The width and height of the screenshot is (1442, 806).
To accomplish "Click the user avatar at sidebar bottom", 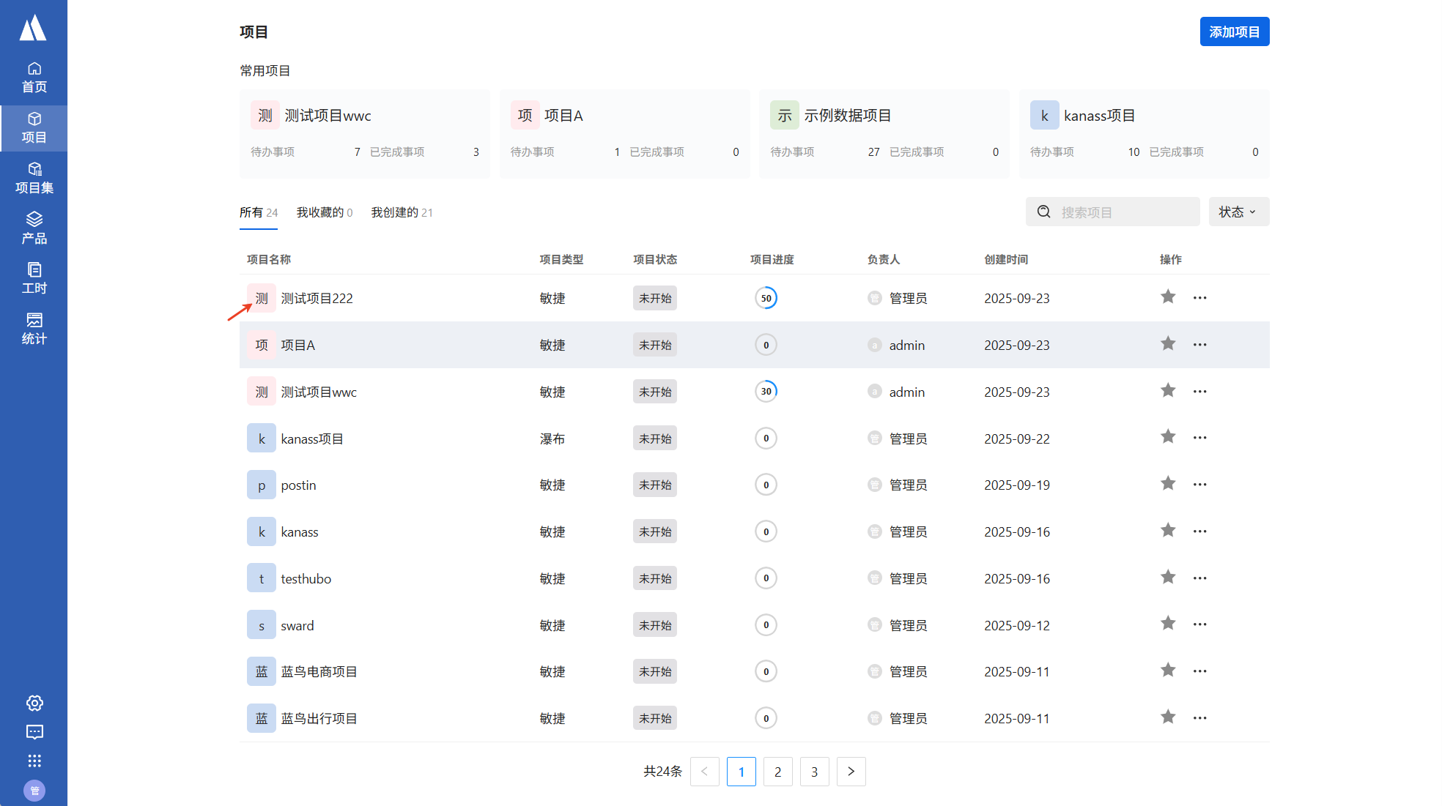I will tap(34, 791).
